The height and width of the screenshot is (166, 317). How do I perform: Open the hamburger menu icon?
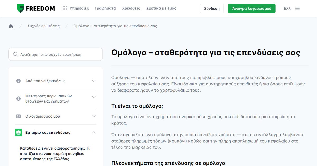click(297, 8)
